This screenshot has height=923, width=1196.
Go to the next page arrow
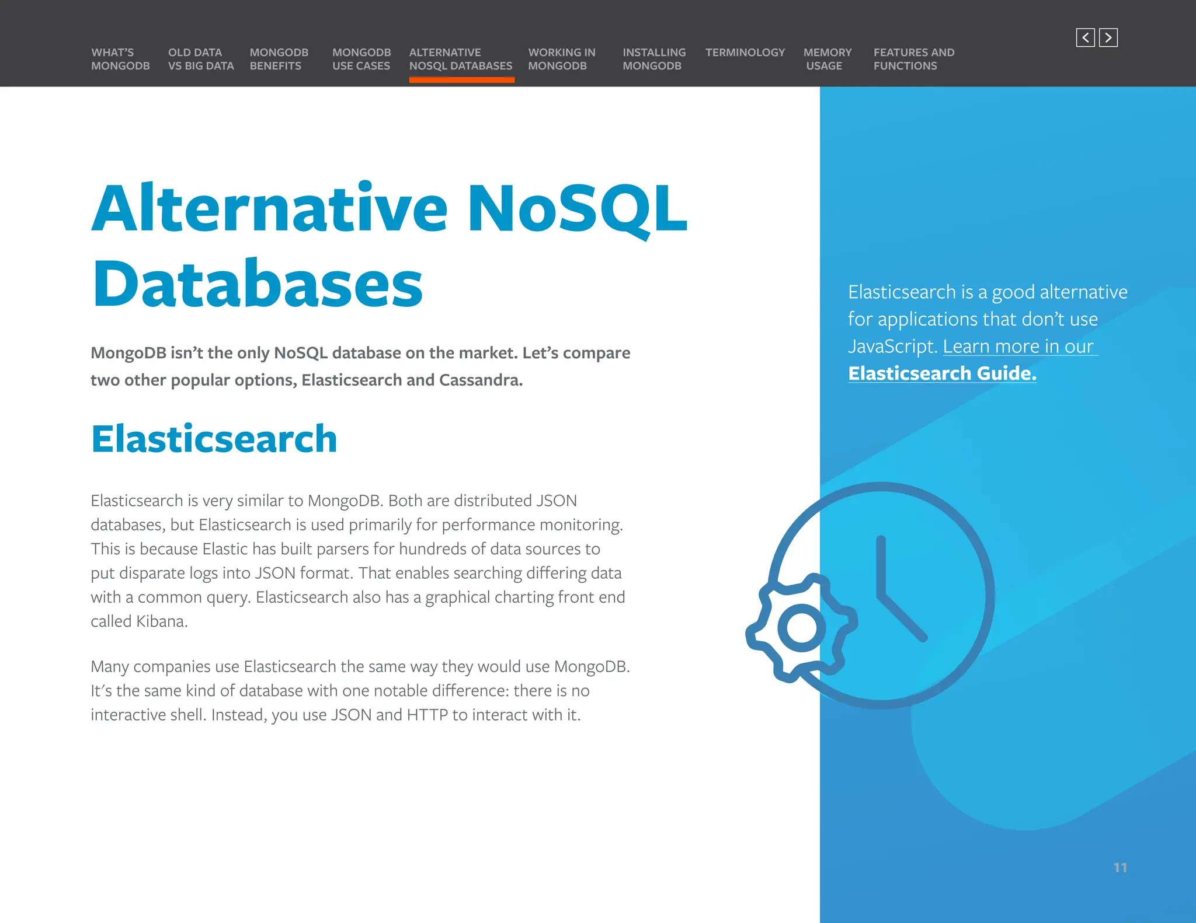(1108, 38)
